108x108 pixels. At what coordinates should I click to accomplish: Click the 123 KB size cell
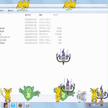point(59,31)
